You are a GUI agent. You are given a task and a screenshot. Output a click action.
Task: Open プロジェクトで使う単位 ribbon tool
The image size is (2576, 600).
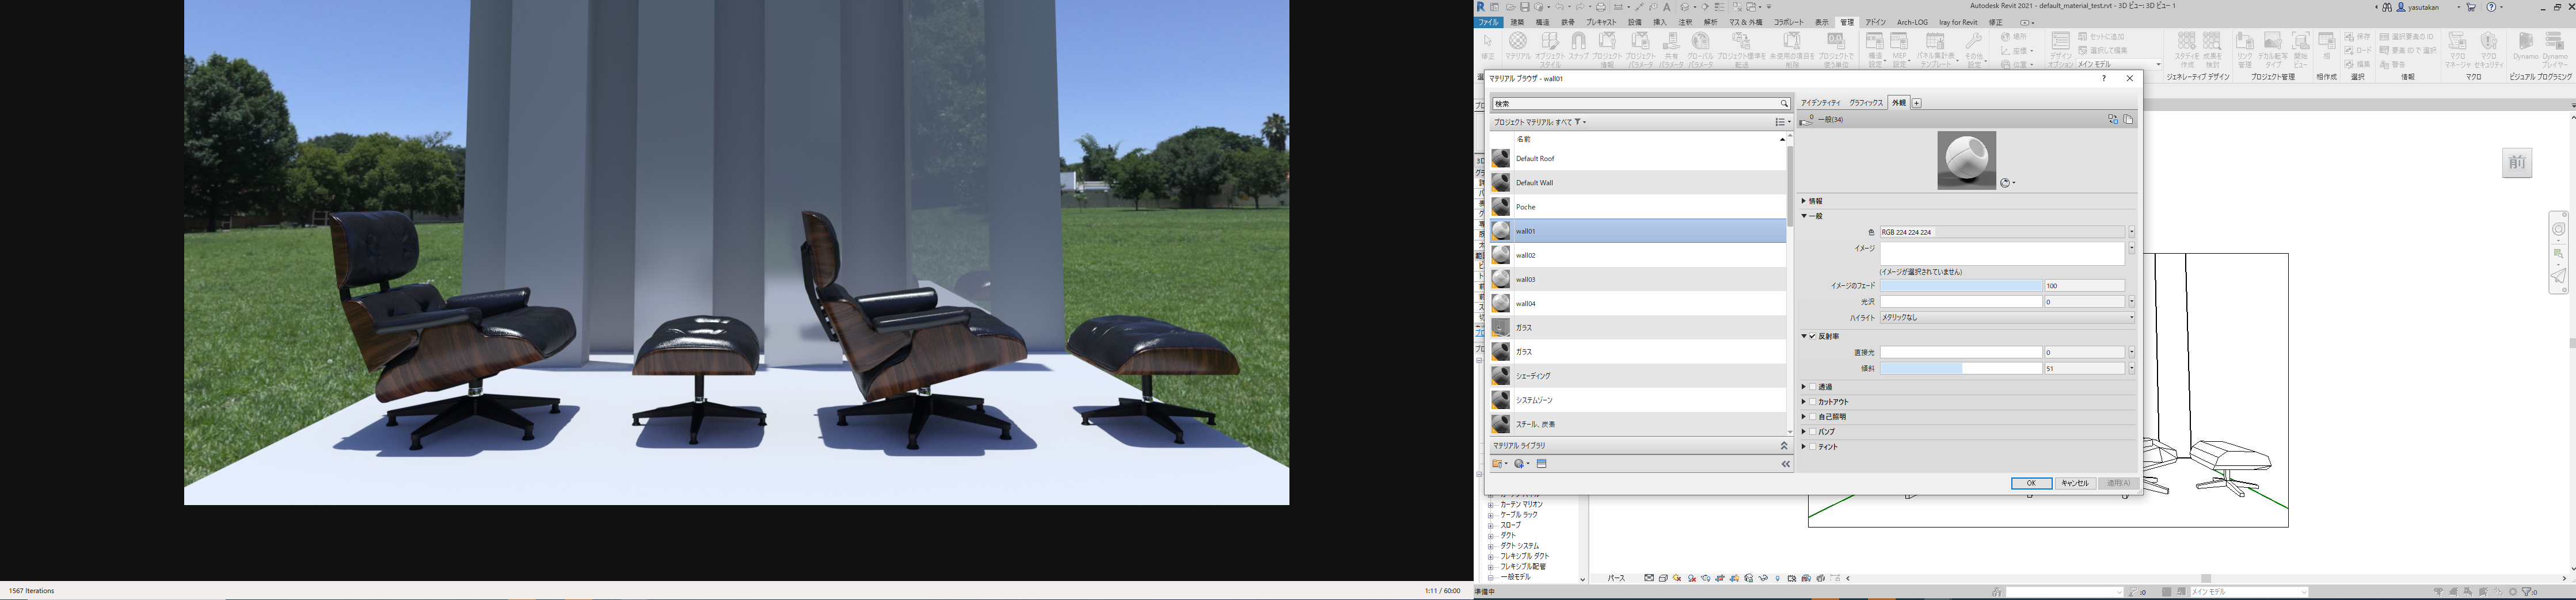tap(1835, 49)
